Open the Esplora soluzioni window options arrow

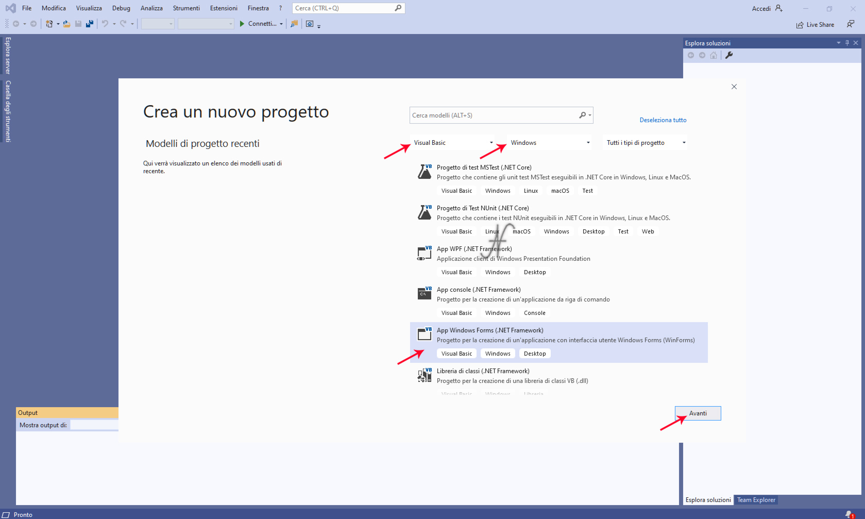(839, 43)
